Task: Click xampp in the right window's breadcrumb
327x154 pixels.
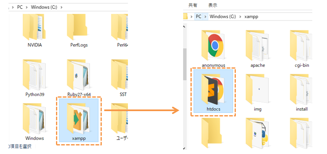Action: (251, 16)
